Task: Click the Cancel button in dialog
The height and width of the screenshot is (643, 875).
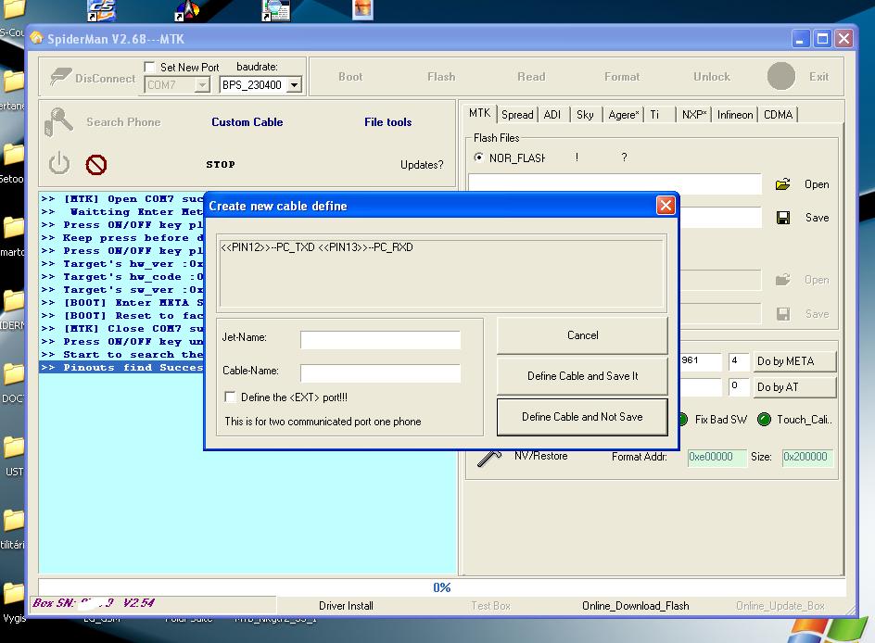Action: (x=582, y=335)
